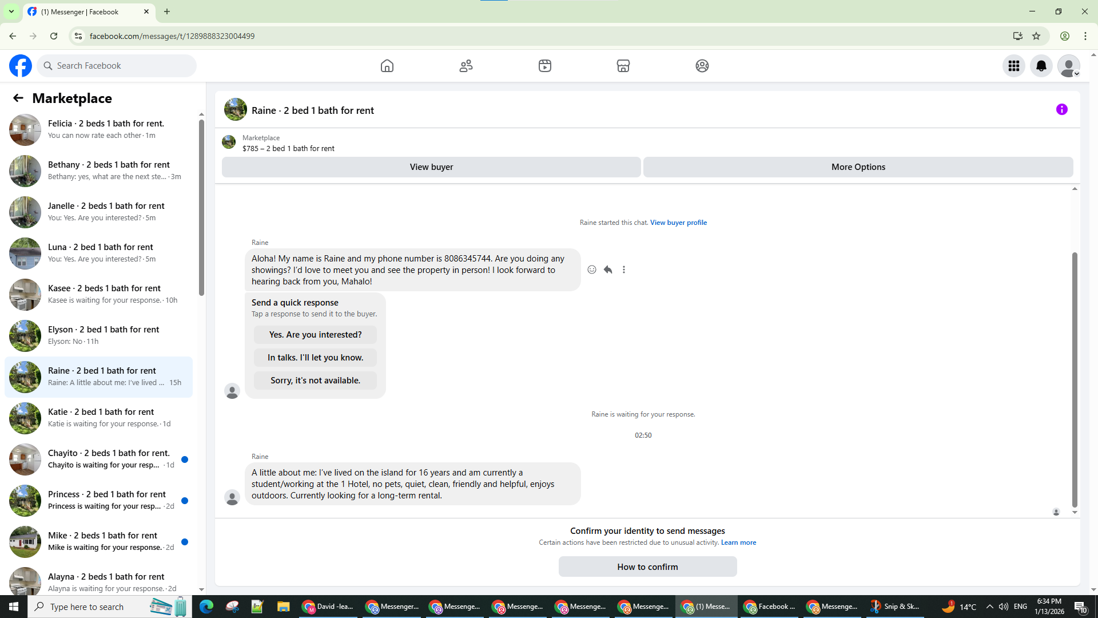Expand the account profile menu
This screenshot has height=618, width=1098.
[x=1069, y=66]
